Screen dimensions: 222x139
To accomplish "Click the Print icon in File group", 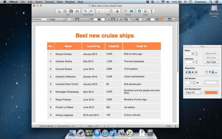I will [77, 11].
